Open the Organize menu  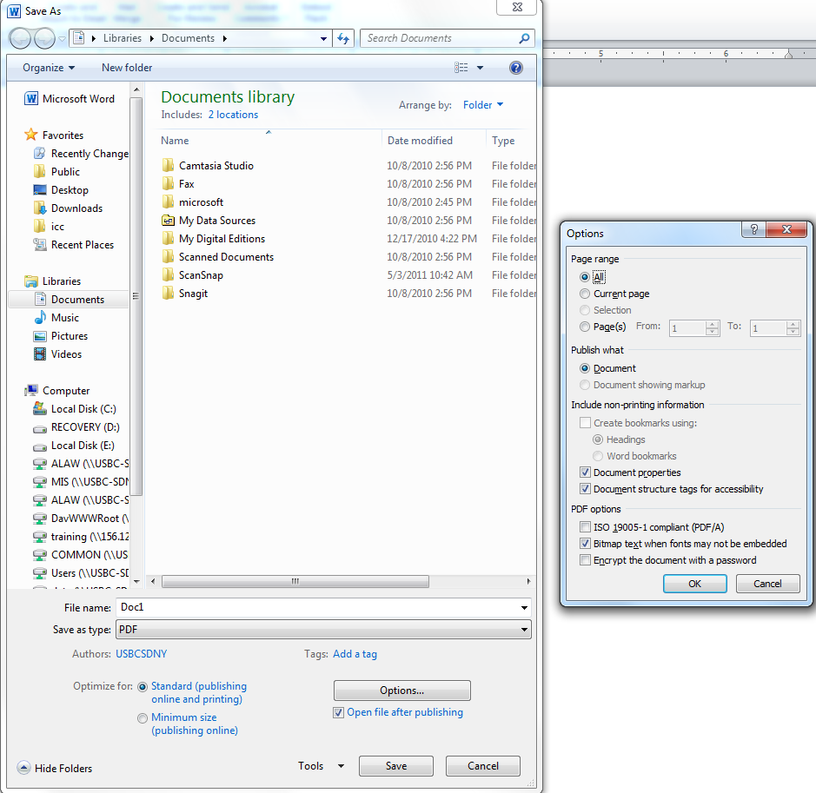49,68
